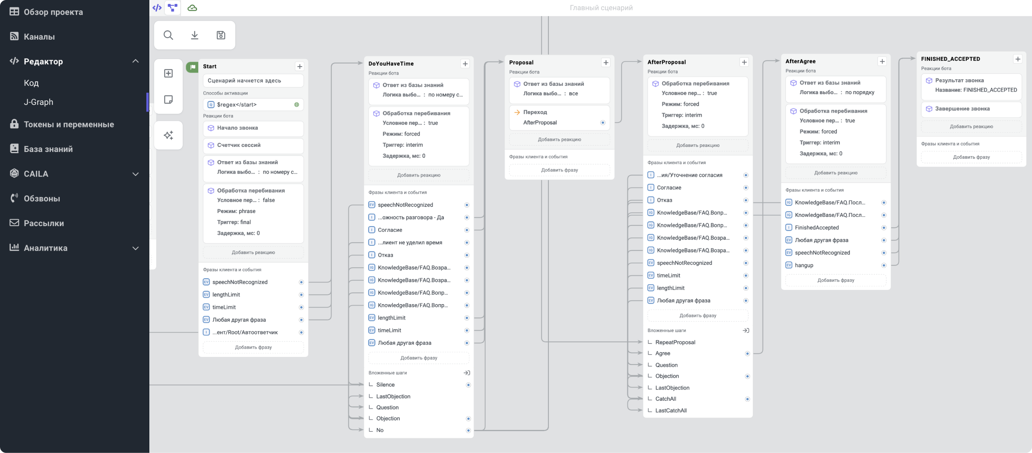Open search in the graph toolbar
This screenshot has height=453, width=1032.
click(x=168, y=35)
